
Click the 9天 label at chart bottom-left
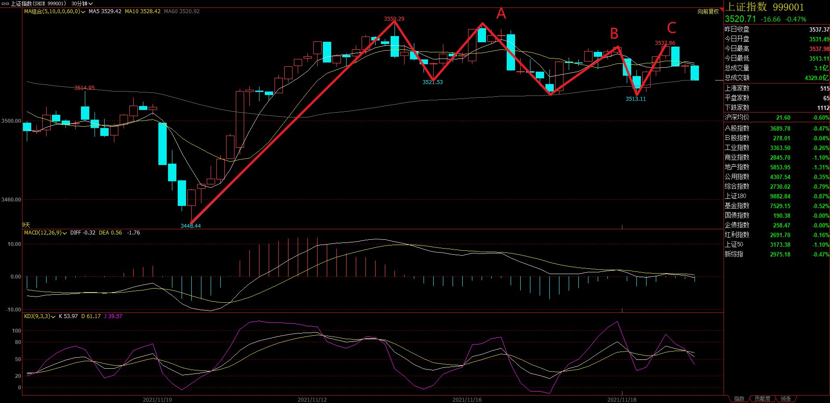coord(26,225)
